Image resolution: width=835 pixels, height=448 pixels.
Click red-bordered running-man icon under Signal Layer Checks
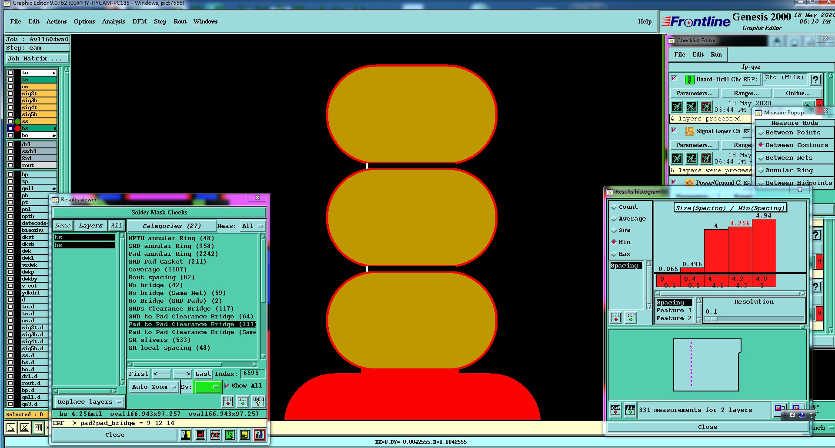click(707, 158)
